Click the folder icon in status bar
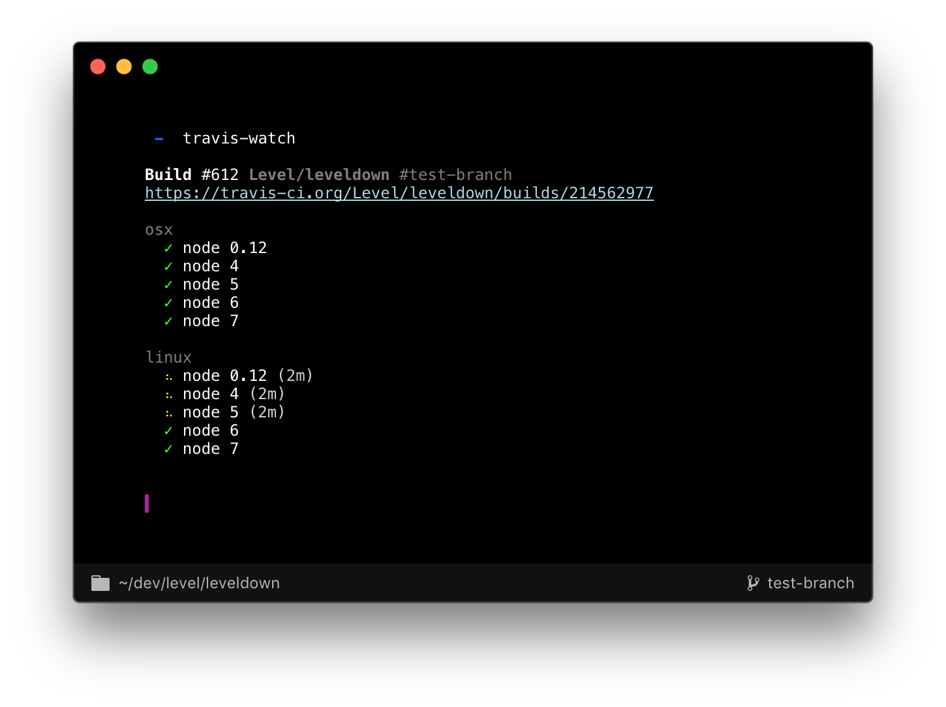This screenshot has height=707, width=946. pyautogui.click(x=100, y=583)
